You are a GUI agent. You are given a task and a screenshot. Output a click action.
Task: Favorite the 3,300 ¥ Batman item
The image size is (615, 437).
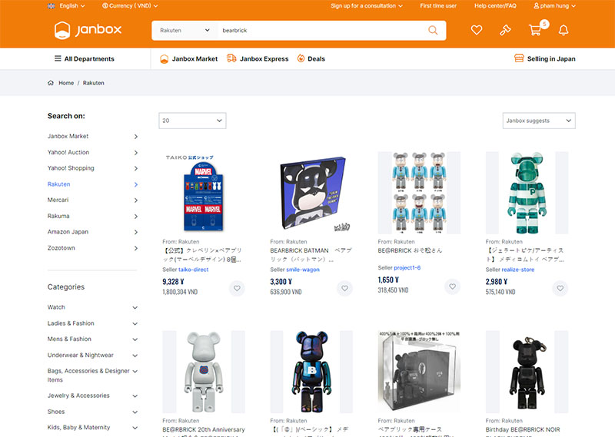(x=344, y=289)
